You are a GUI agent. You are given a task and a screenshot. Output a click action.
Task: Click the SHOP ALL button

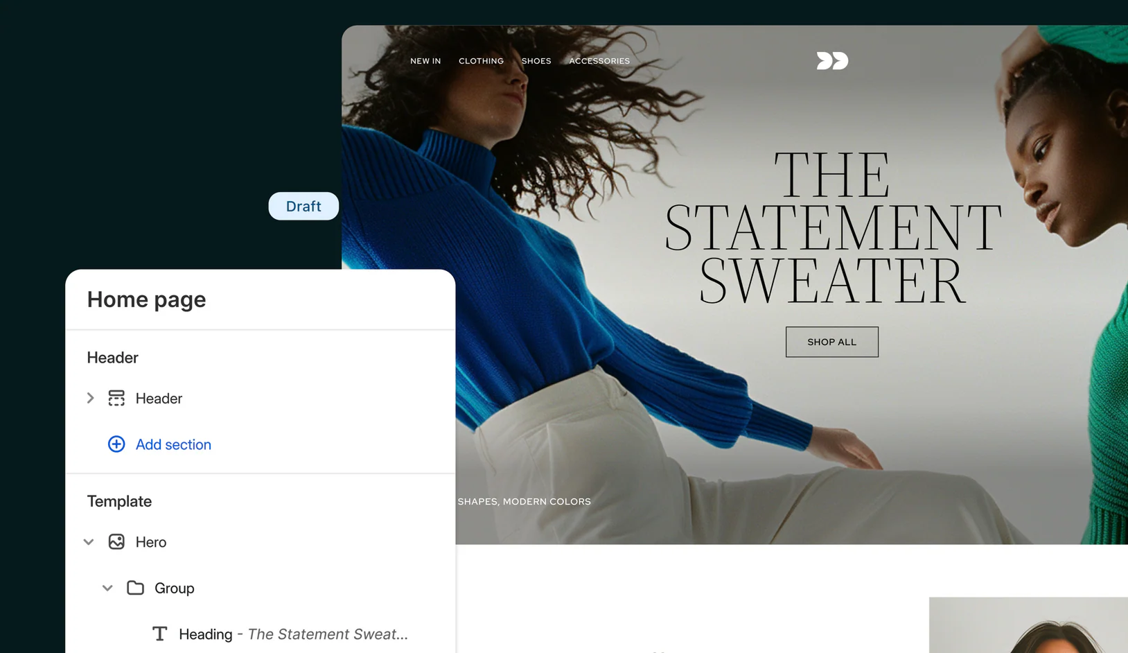point(832,342)
